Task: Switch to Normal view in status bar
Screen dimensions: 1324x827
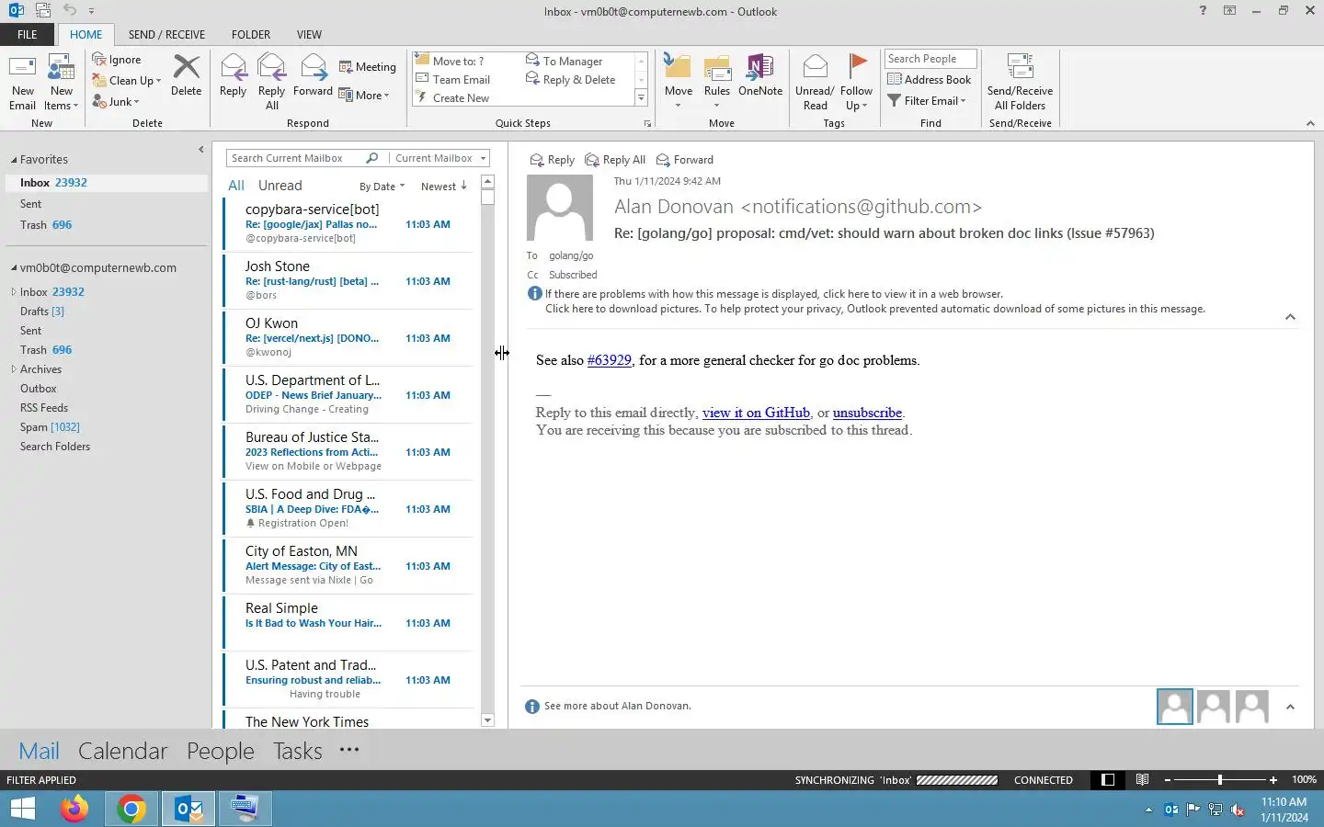Action: pyautogui.click(x=1108, y=780)
